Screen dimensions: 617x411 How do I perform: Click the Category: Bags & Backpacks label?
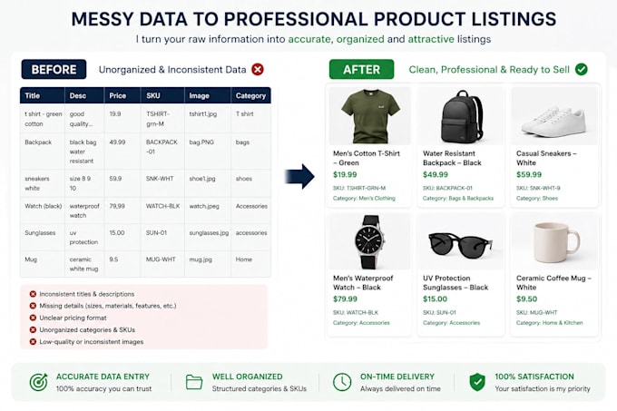458,199
